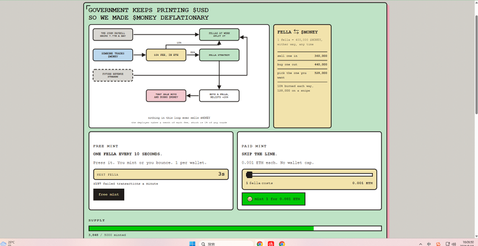This screenshot has height=246, width=478.
Task: Click the 'buy one out 440,000' row
Action: (x=302, y=64)
